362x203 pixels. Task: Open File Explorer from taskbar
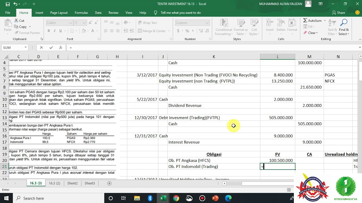137,198
